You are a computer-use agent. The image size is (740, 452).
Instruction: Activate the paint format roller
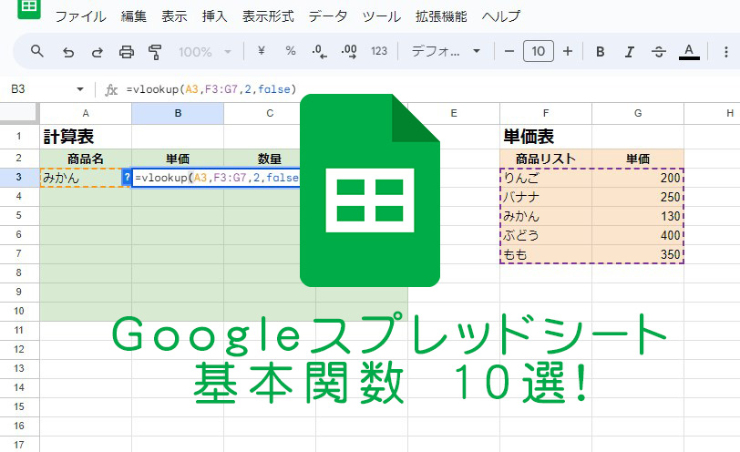tap(155, 51)
